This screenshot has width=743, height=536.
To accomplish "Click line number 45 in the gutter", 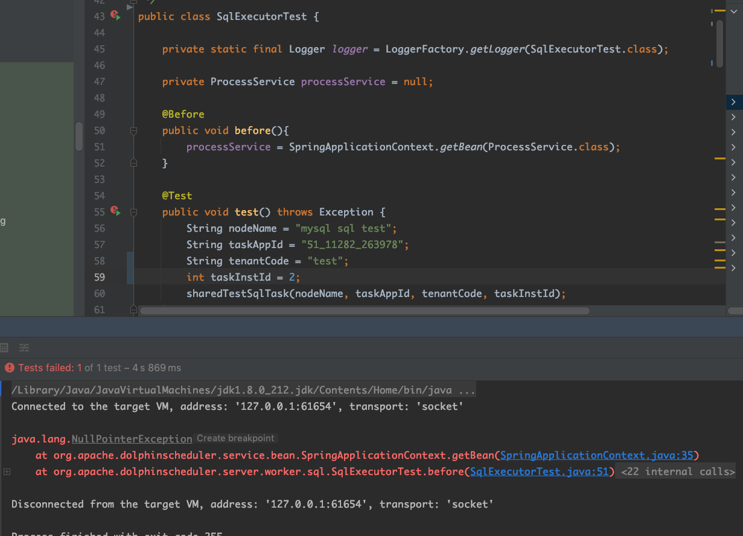I will [99, 49].
